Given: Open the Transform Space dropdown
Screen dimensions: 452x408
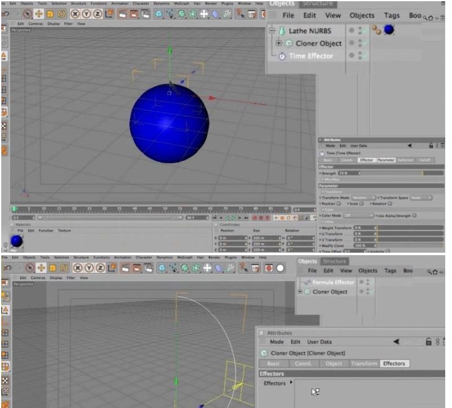Looking at the screenshot, I should tap(421, 198).
